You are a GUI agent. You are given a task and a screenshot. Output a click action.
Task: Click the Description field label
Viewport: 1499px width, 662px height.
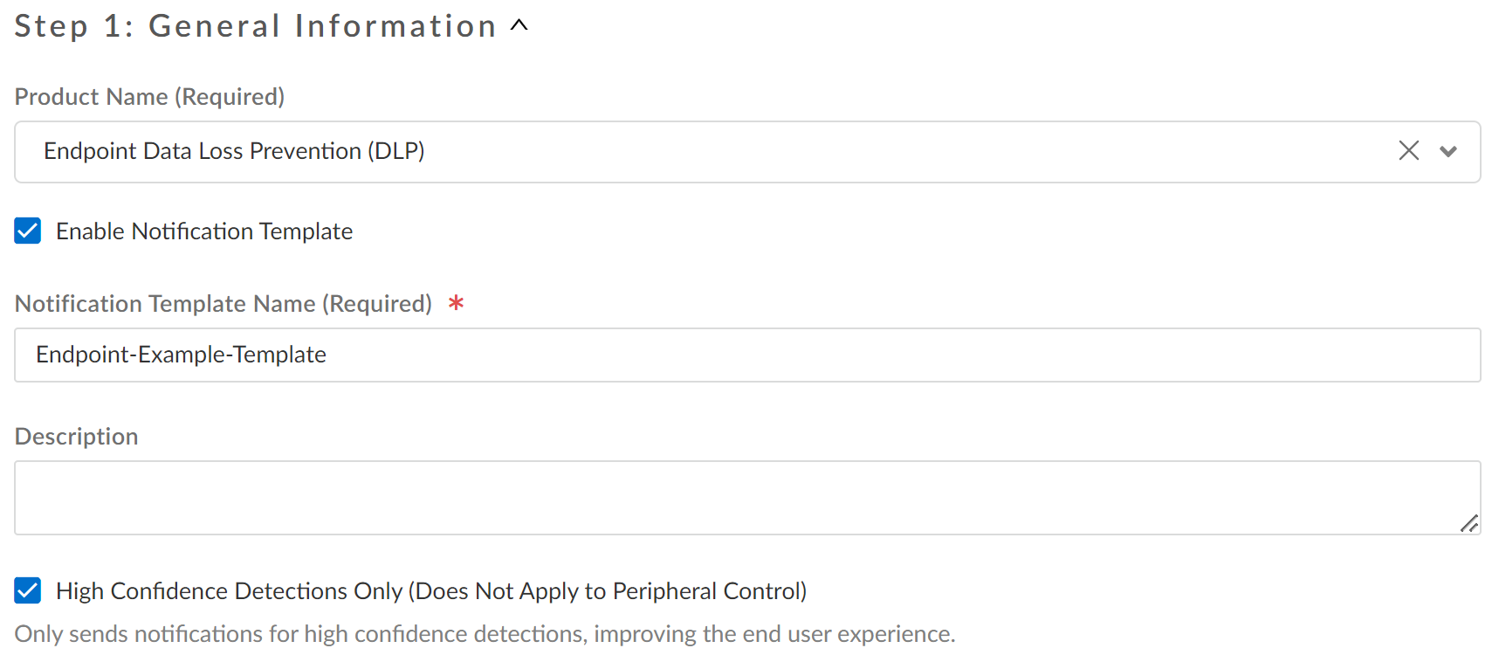click(x=76, y=437)
